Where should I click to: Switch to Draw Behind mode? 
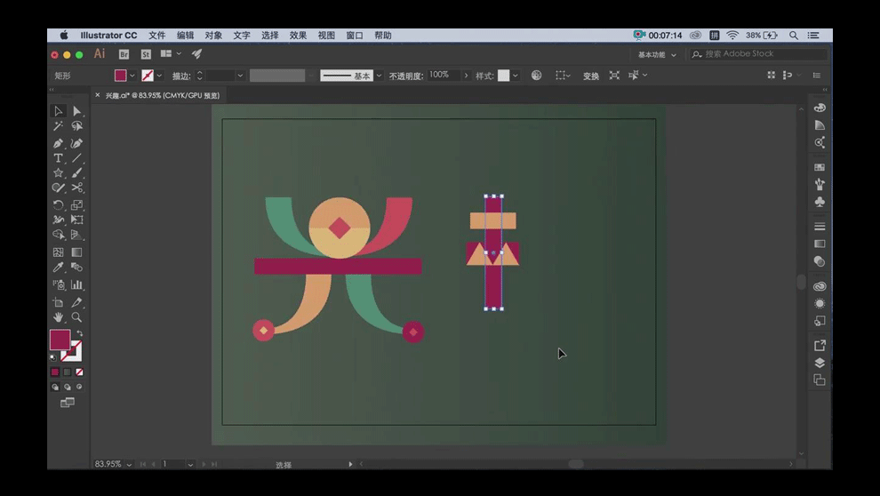point(67,387)
